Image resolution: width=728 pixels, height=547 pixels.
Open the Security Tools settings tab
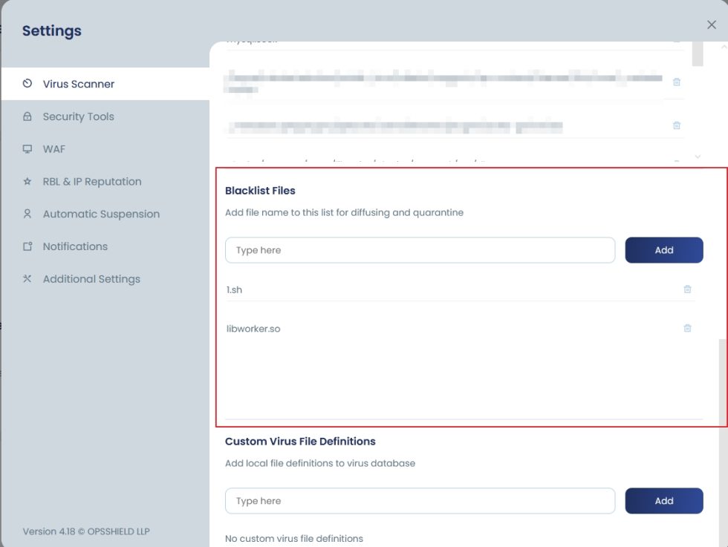coord(78,117)
